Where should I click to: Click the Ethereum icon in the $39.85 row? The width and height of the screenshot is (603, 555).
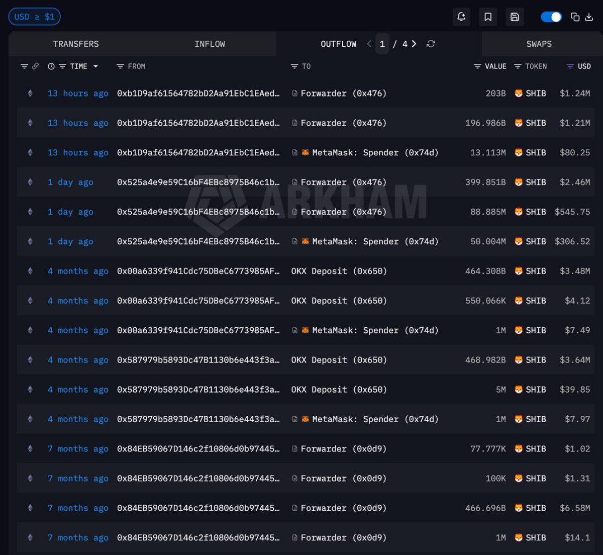point(30,390)
